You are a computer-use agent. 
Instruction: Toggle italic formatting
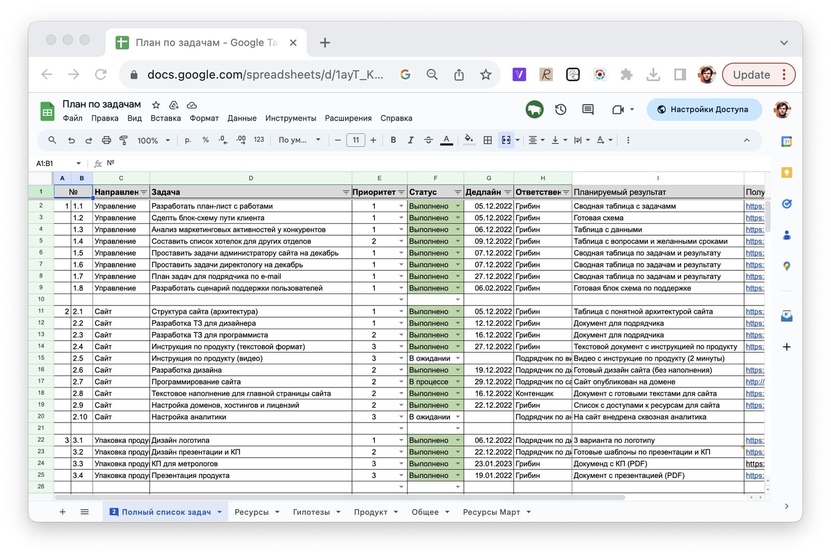click(x=411, y=140)
